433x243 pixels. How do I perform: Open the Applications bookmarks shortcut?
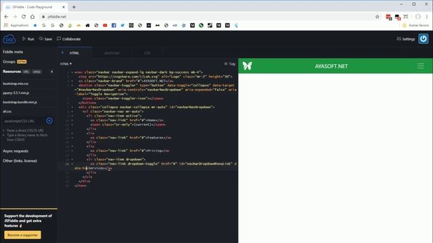coord(16,26)
